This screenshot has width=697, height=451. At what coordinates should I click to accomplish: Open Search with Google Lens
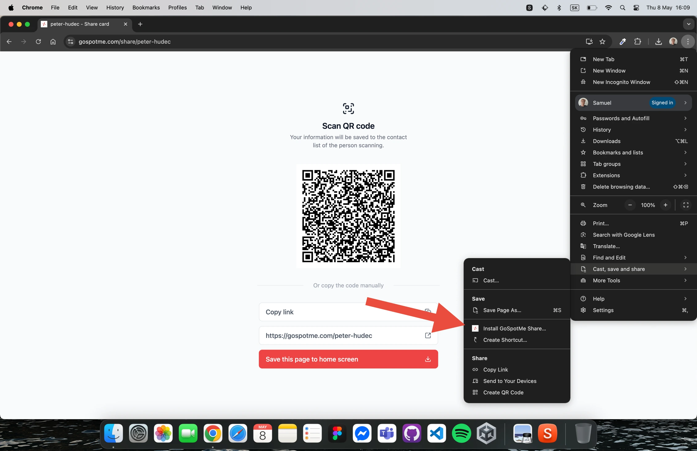point(633,235)
